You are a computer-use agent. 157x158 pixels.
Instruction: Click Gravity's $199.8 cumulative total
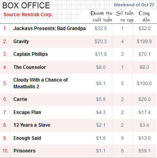pos(144,42)
